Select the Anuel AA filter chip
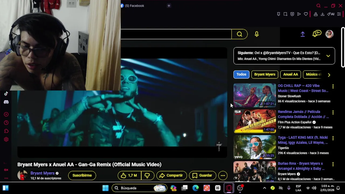Viewport: 345px width, 194px height. tap(291, 74)
